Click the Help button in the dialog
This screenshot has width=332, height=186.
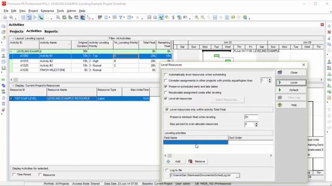291,105
